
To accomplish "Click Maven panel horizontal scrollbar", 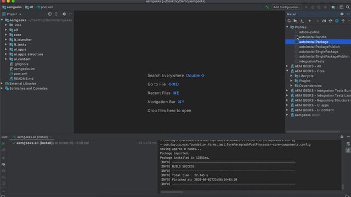I will tap(313, 131).
